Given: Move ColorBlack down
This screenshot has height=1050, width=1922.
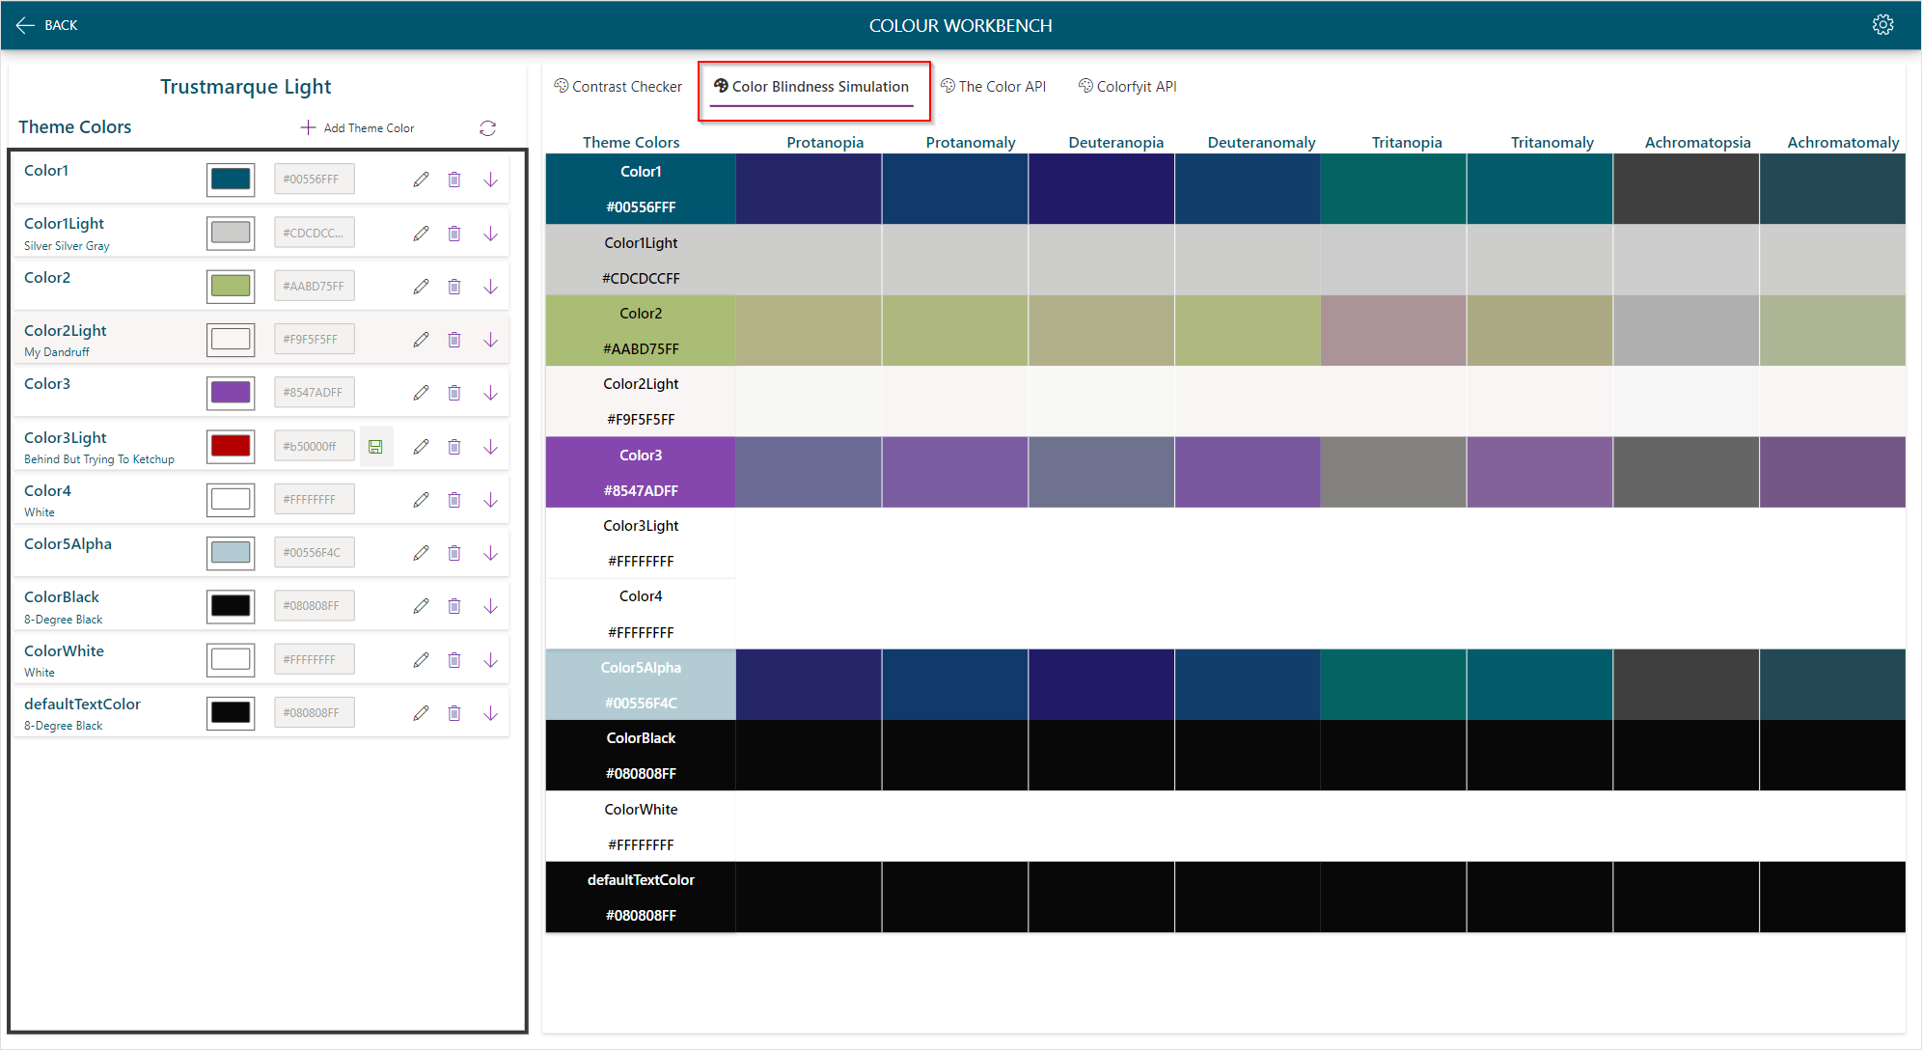Looking at the screenshot, I should 490,606.
